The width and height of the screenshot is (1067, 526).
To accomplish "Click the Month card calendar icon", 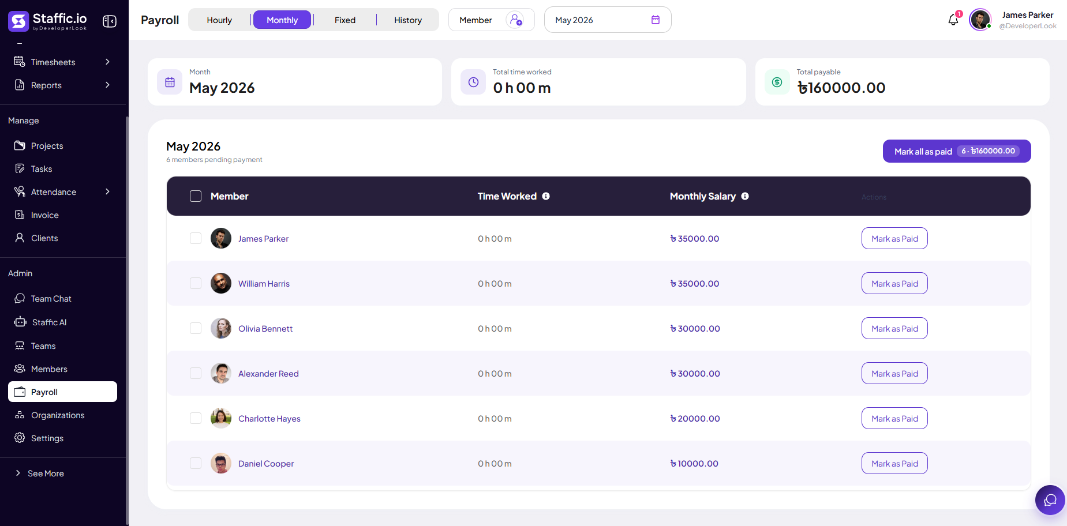I will point(170,82).
